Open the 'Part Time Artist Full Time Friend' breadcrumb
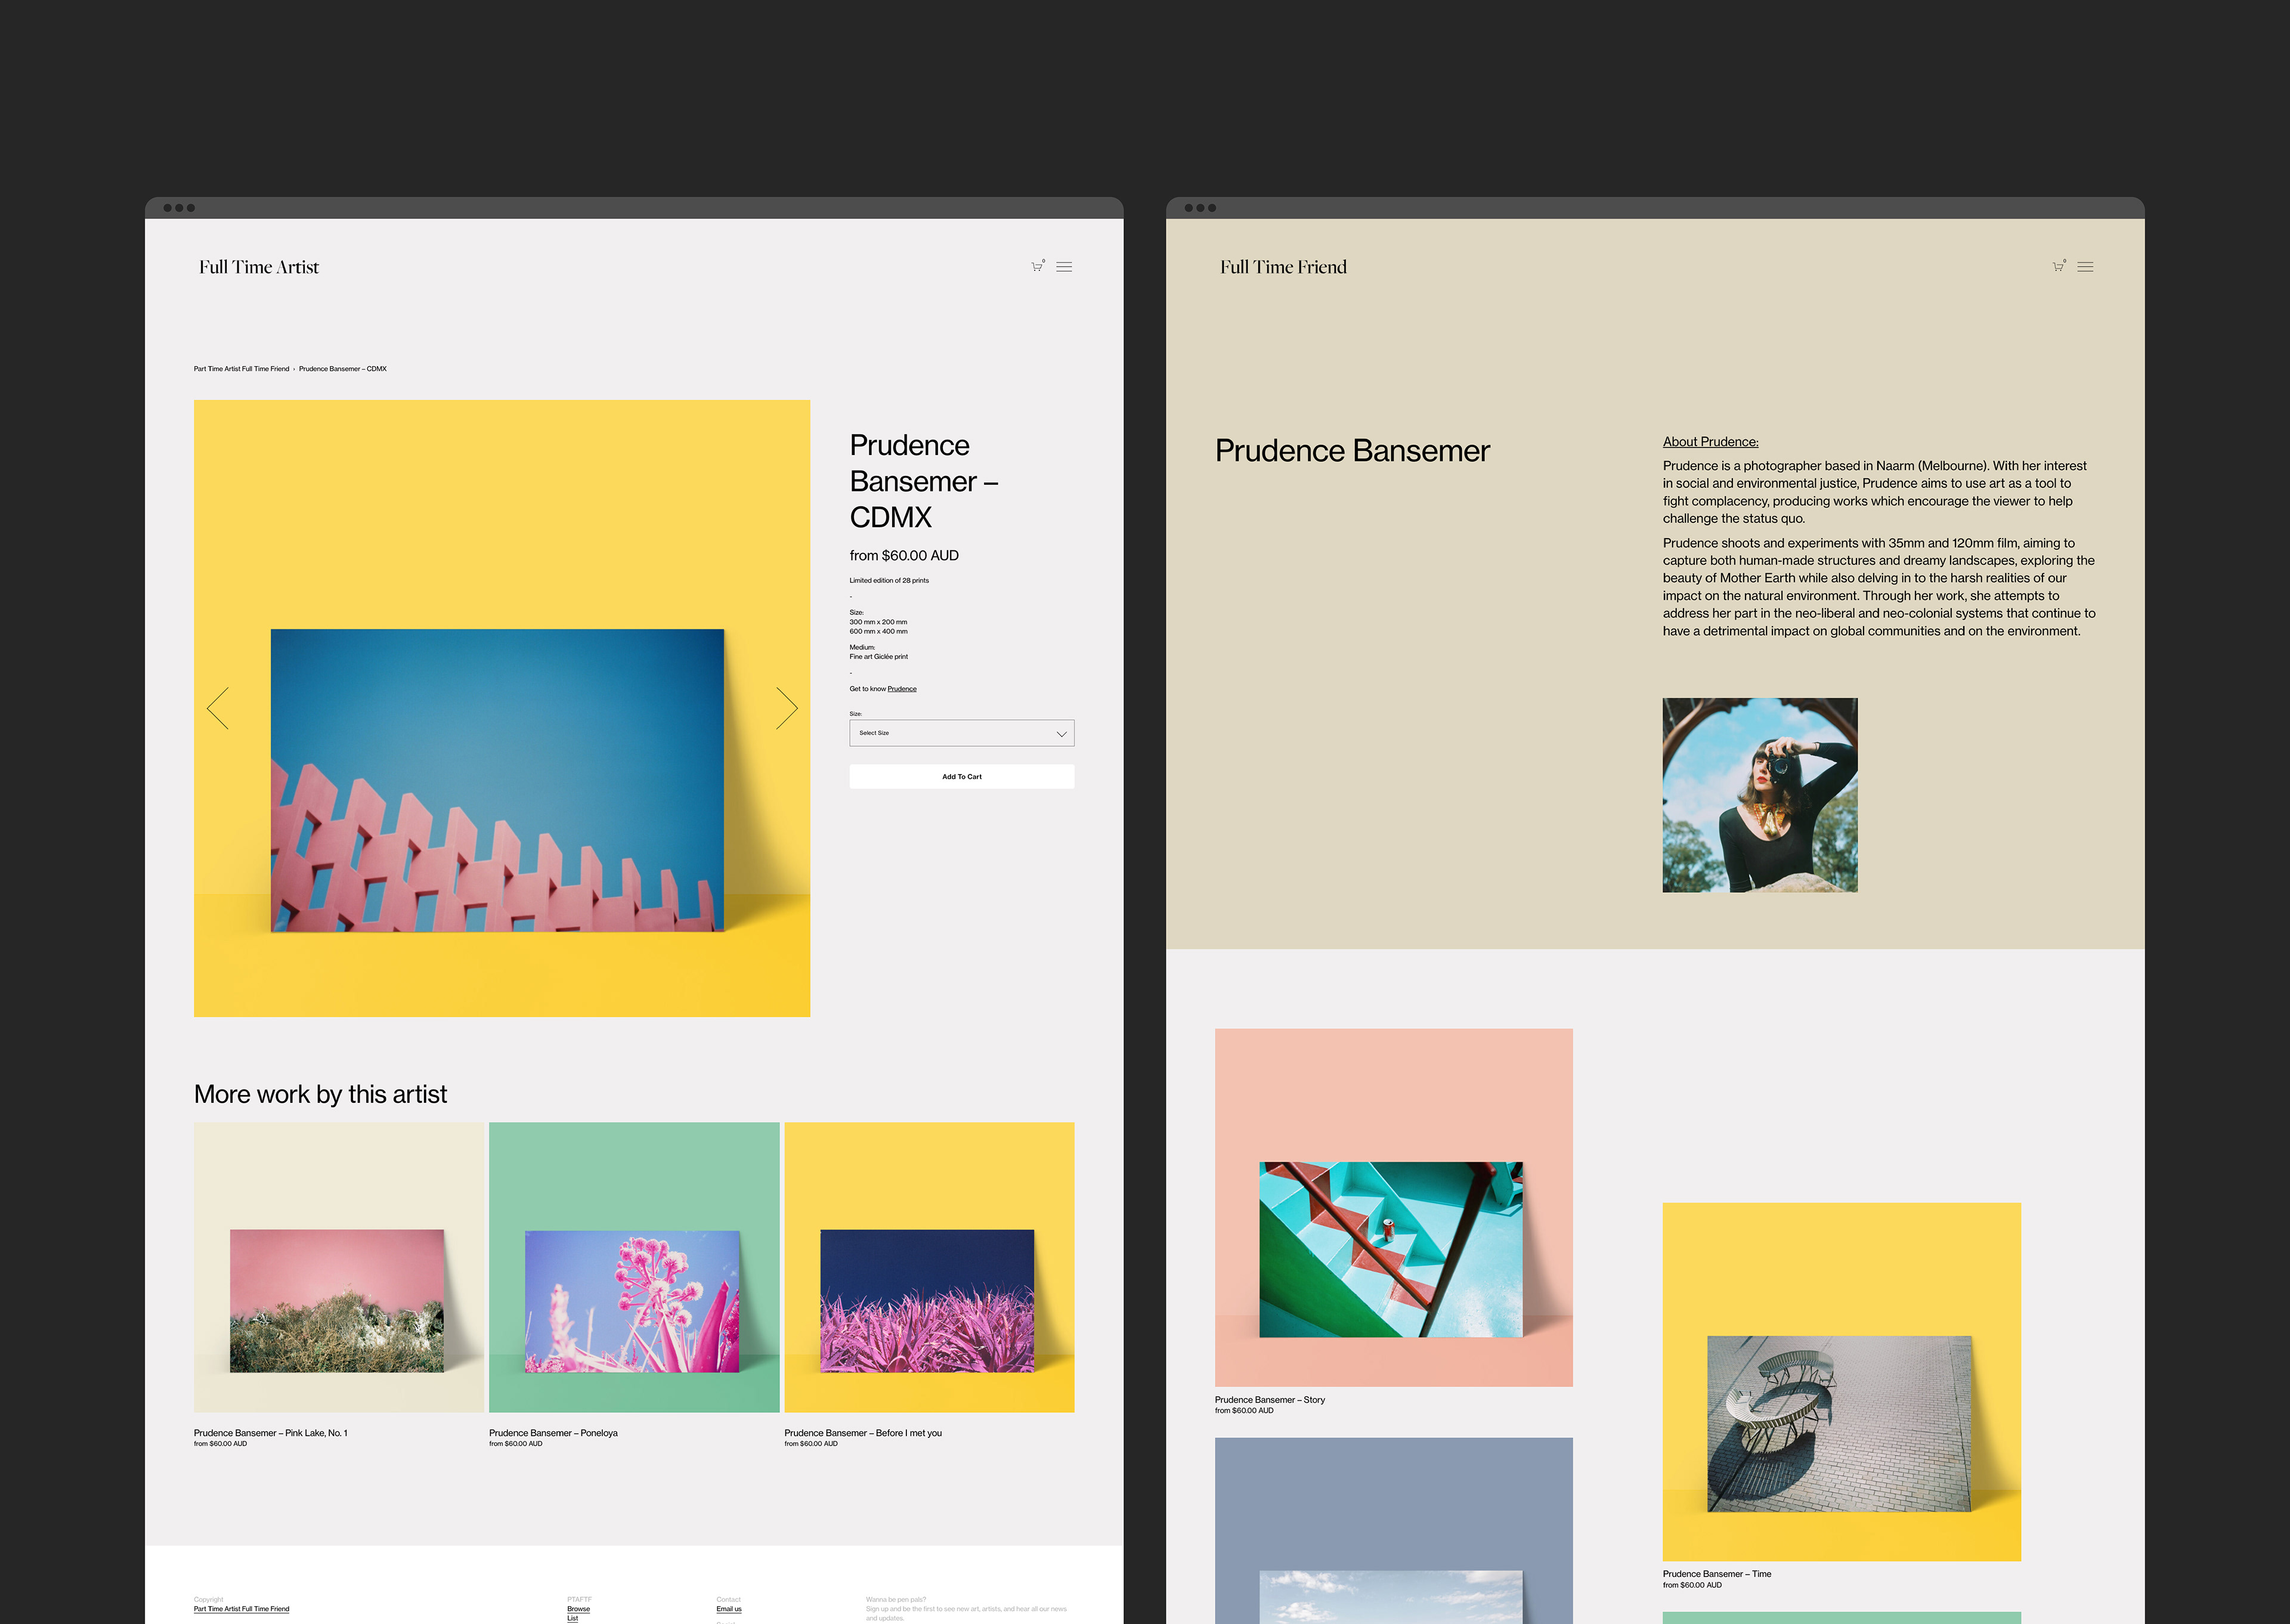 241,369
